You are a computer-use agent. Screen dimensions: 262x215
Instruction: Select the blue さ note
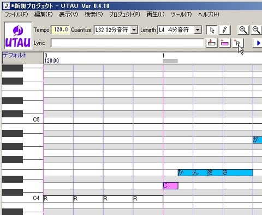point(238,172)
